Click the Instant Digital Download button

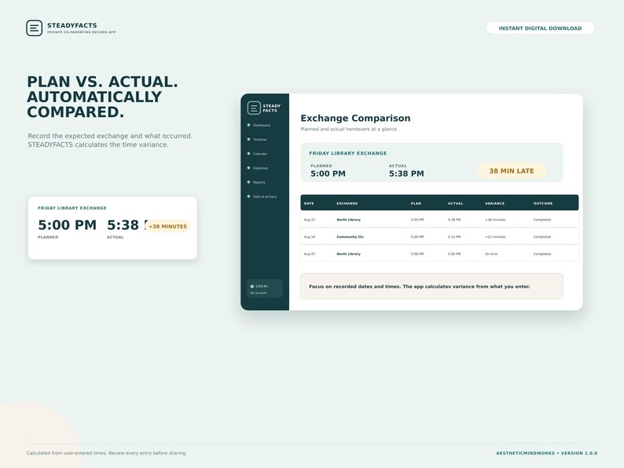coord(540,28)
